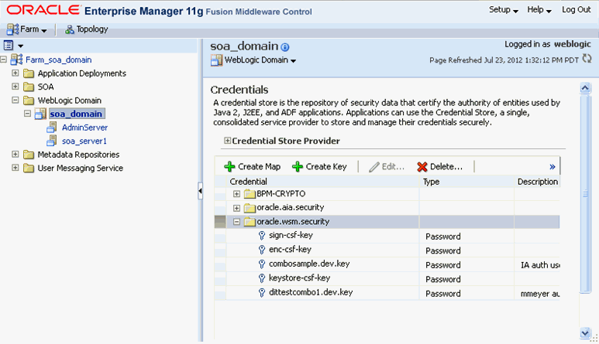Click the Log Out link

click(x=576, y=10)
